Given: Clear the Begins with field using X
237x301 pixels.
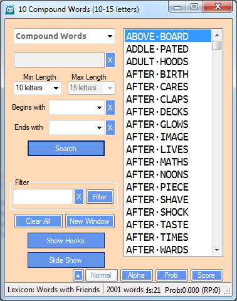Looking at the screenshot, I should click(x=110, y=107).
